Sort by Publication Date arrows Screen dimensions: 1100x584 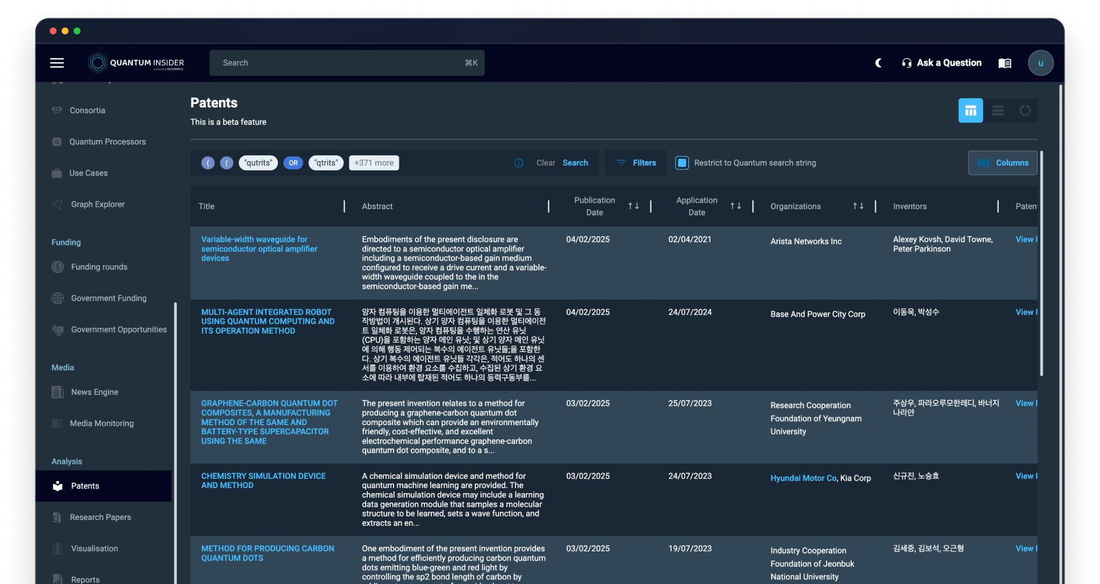[x=634, y=206]
